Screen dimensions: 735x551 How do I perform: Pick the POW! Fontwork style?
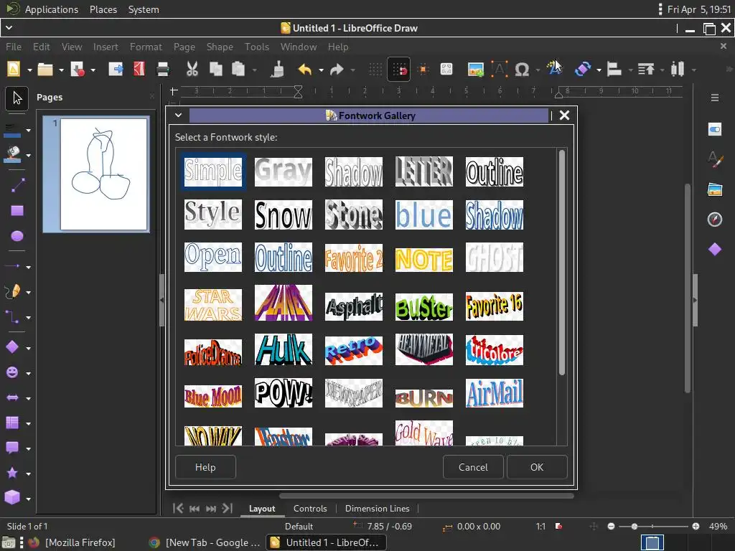coord(283,392)
